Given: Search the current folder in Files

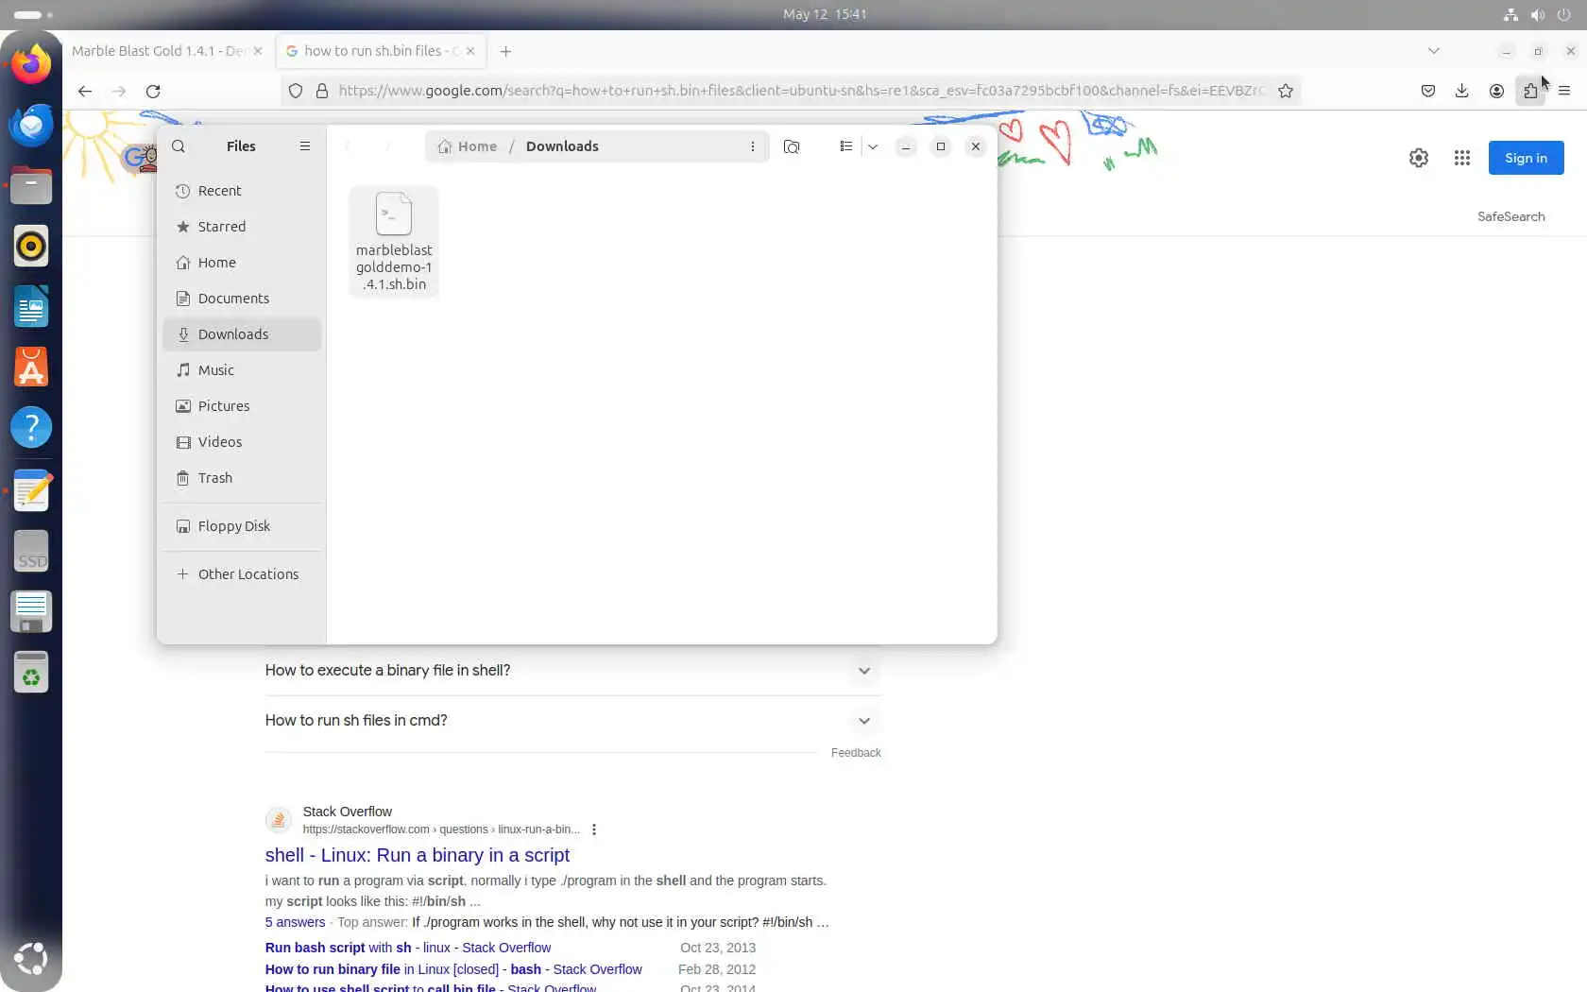Looking at the screenshot, I should pyautogui.click(x=792, y=146).
